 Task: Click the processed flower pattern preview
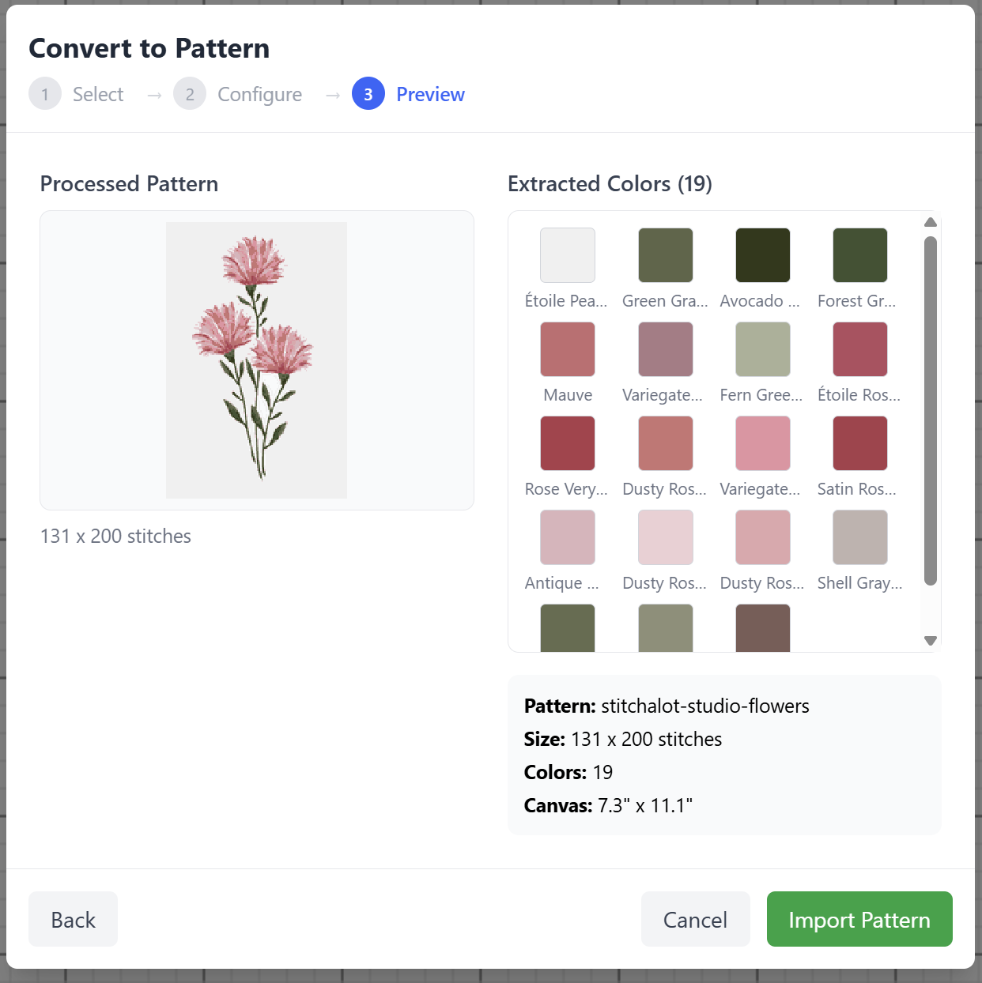coord(256,360)
